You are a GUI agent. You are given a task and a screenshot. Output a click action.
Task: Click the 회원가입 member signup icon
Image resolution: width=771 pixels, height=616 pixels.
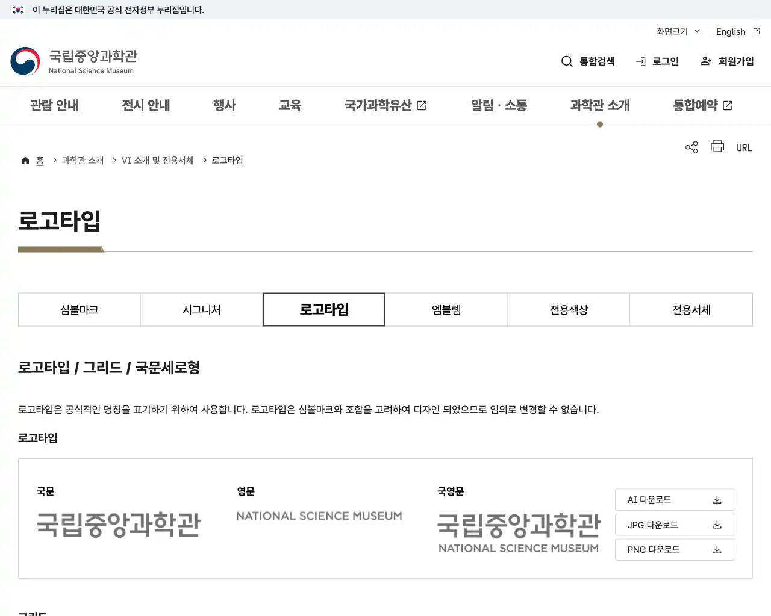705,61
